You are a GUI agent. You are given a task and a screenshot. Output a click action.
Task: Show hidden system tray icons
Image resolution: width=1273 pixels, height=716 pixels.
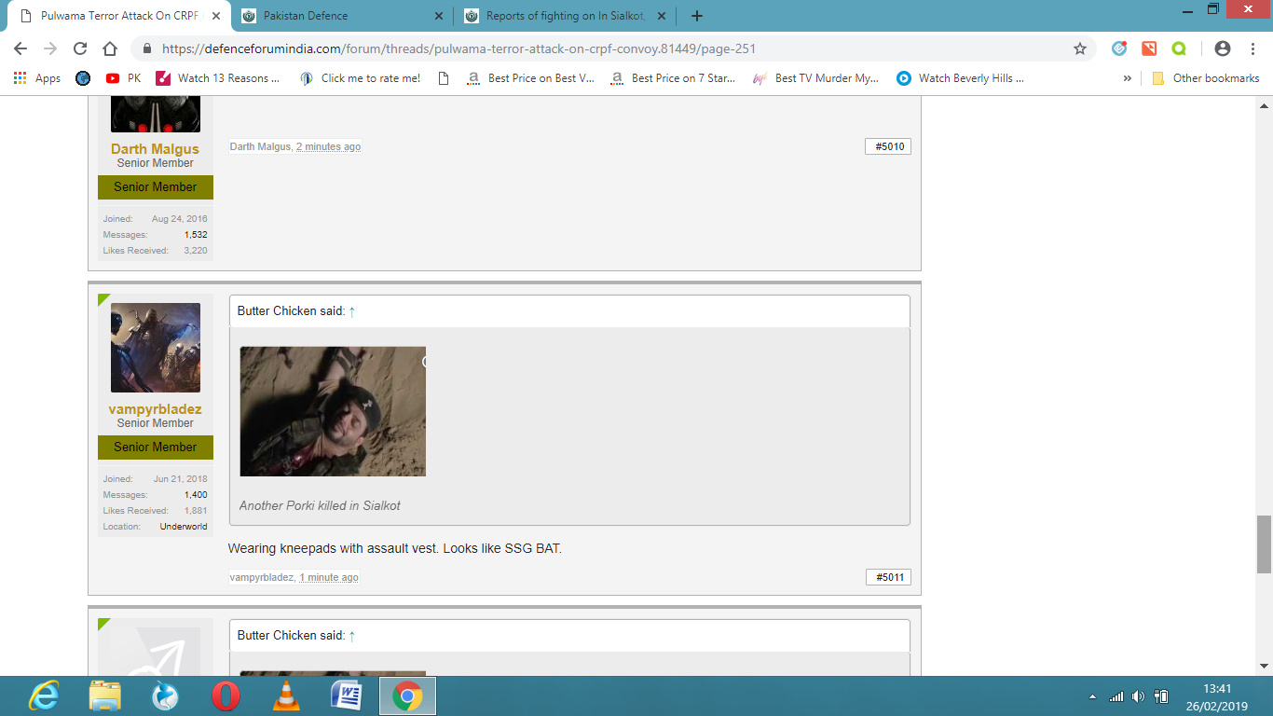tap(1092, 696)
